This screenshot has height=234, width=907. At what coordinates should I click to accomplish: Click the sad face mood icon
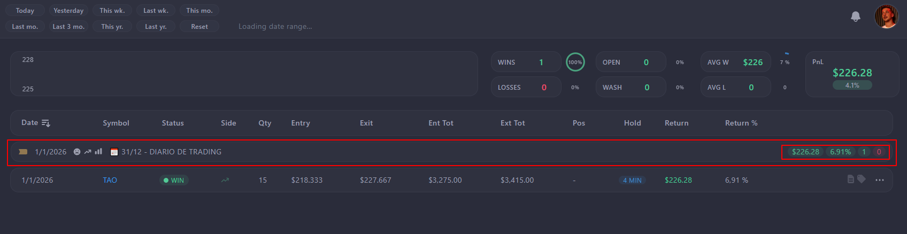coord(77,152)
